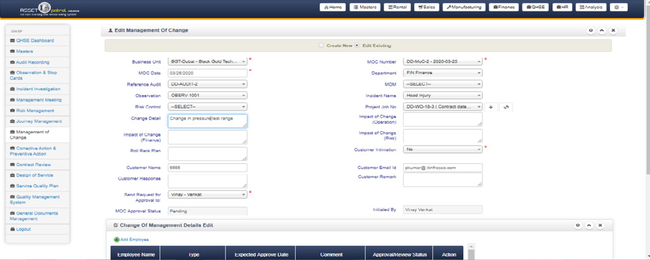Click the Change Detail text area
The height and width of the screenshot is (260, 650).
(207, 121)
